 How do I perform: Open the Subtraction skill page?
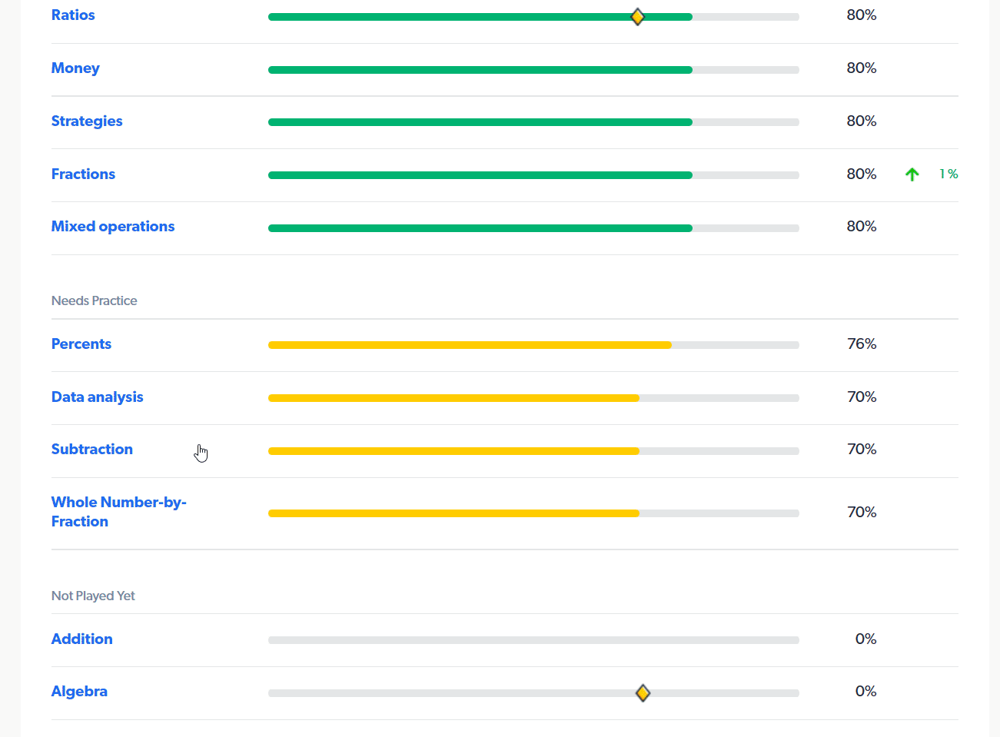tap(91, 449)
